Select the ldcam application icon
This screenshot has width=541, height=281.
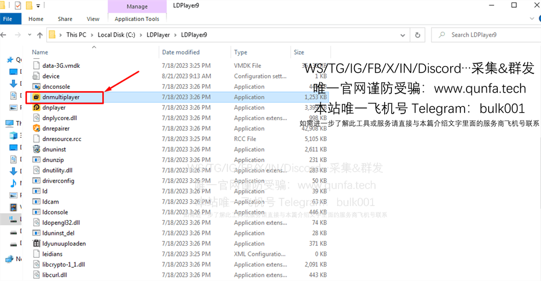coord(36,202)
